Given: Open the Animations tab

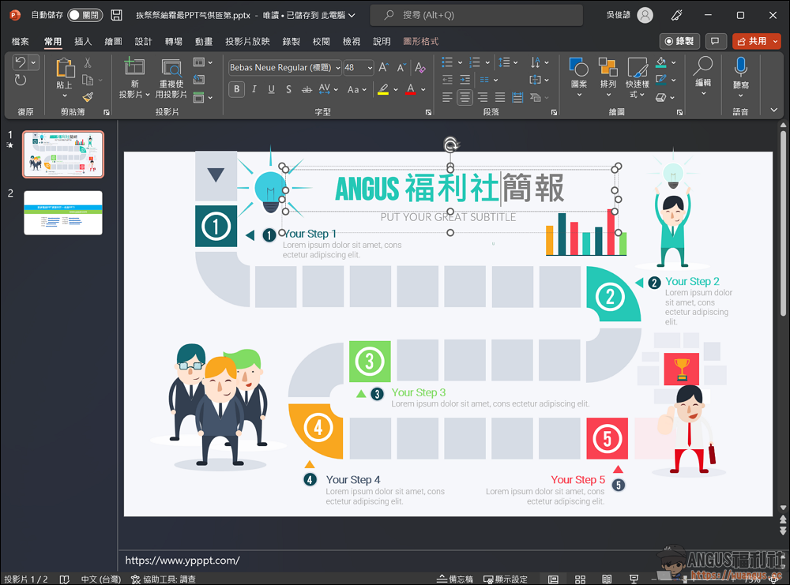Looking at the screenshot, I should [204, 41].
